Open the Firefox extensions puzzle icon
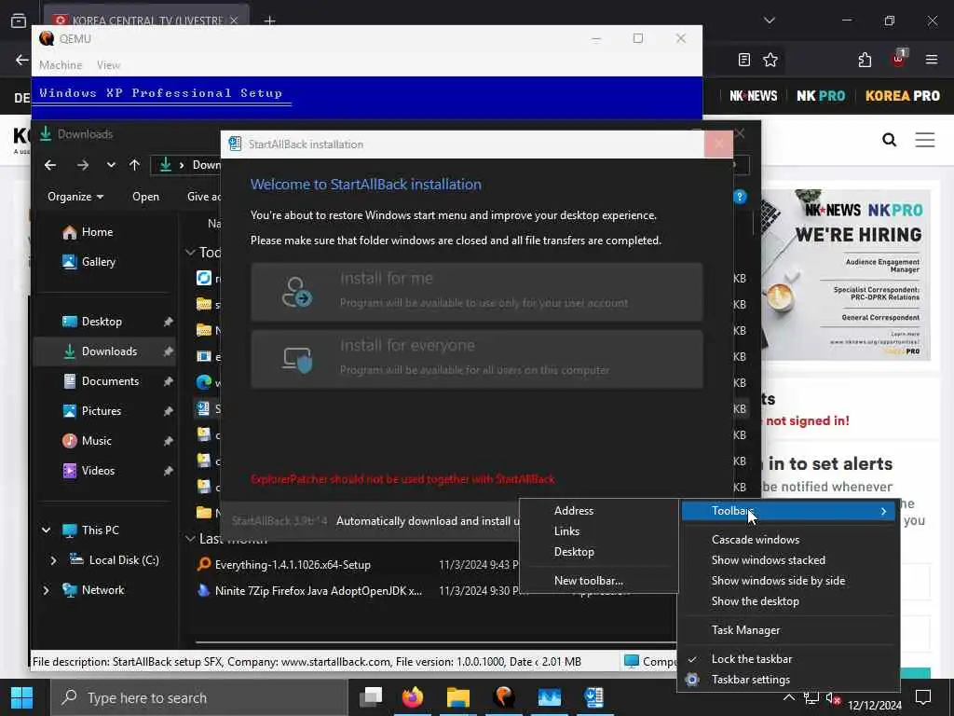 point(865,60)
